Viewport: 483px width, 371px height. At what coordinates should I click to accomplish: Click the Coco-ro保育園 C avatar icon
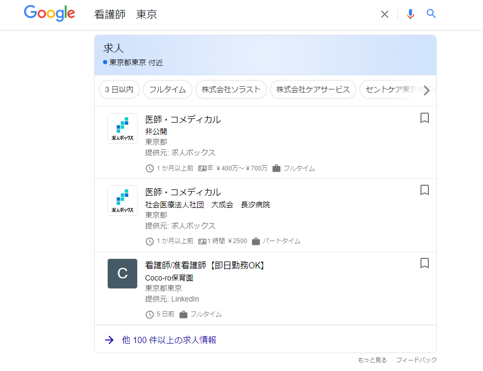[x=122, y=274]
